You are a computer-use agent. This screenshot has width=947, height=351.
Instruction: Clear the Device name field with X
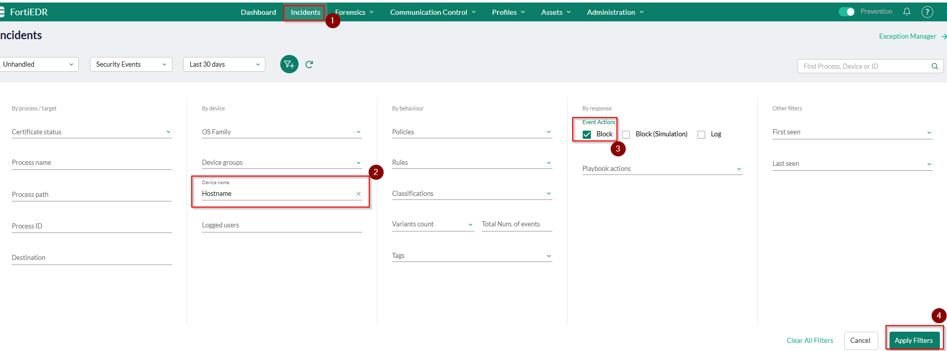point(359,194)
